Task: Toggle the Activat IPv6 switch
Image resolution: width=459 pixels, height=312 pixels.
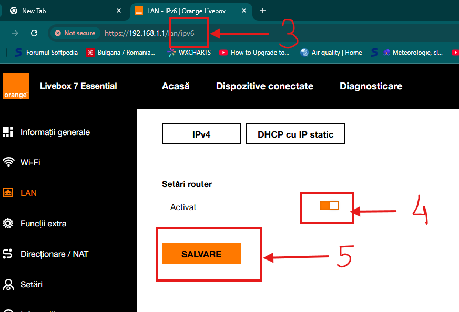Action: [329, 205]
